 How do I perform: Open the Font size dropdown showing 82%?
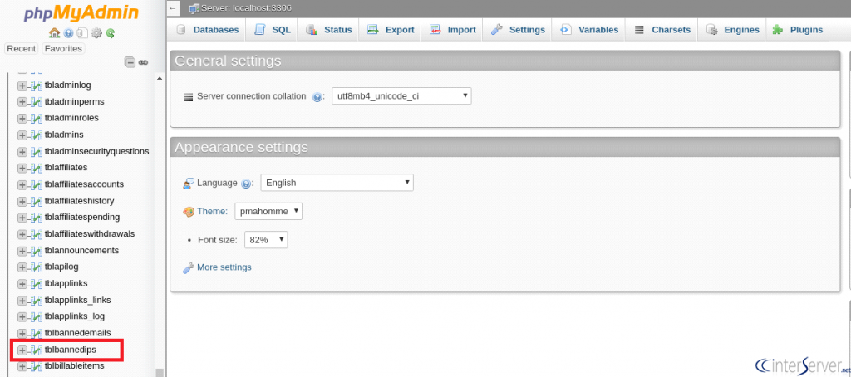266,239
